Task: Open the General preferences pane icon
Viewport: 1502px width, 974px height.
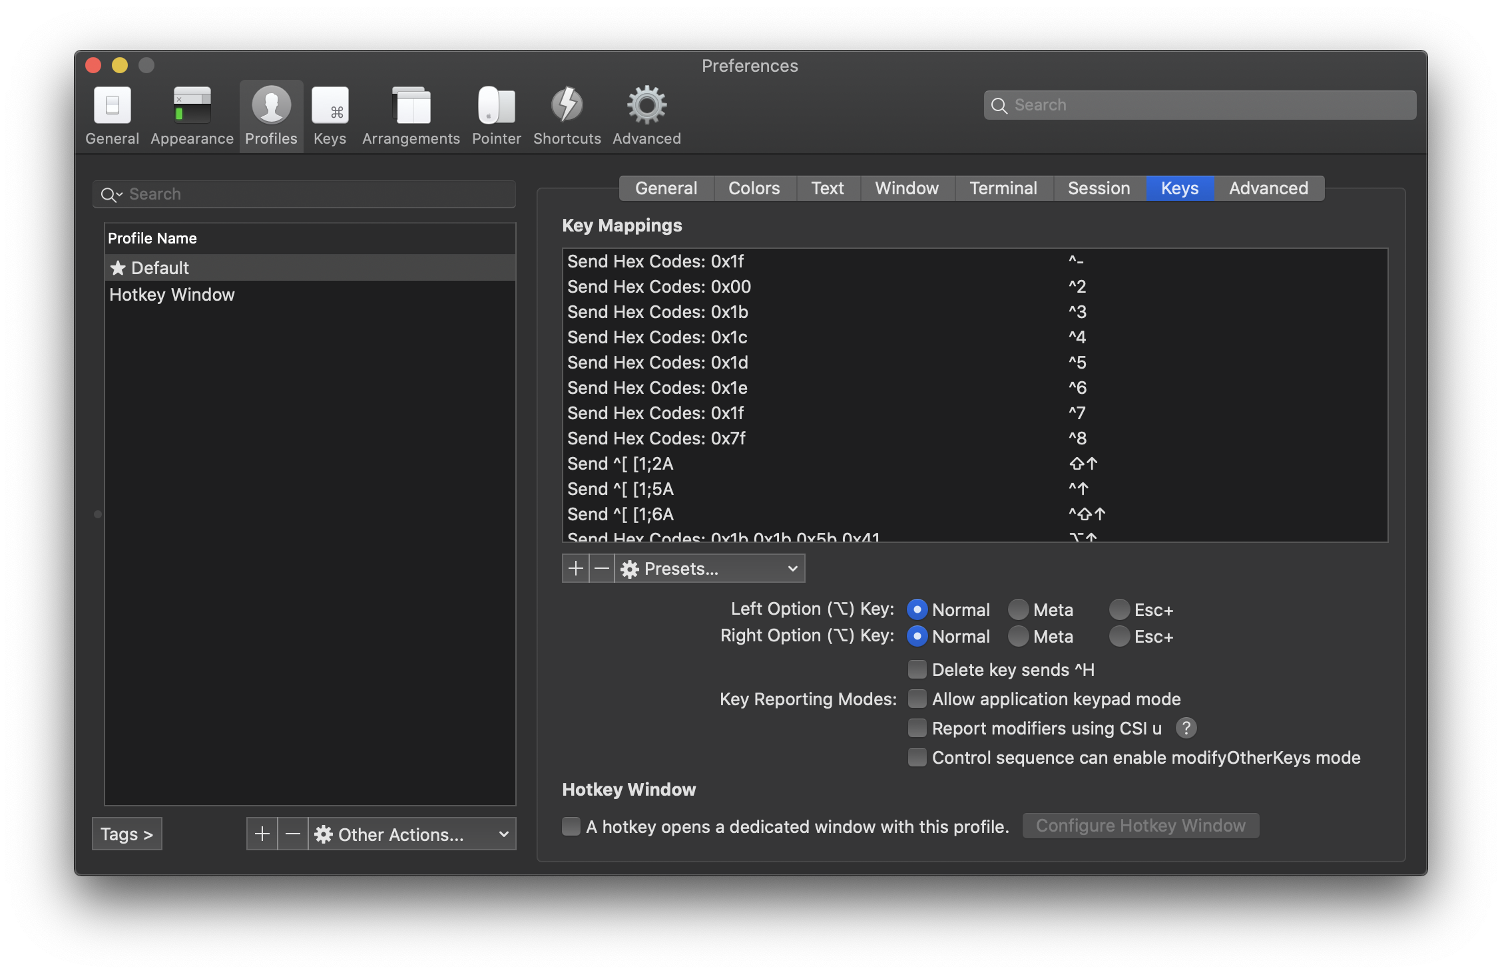Action: click(x=112, y=106)
